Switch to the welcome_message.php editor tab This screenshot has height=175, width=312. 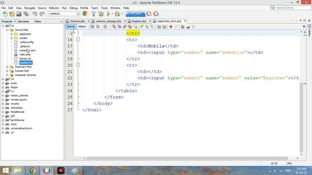coord(108,21)
